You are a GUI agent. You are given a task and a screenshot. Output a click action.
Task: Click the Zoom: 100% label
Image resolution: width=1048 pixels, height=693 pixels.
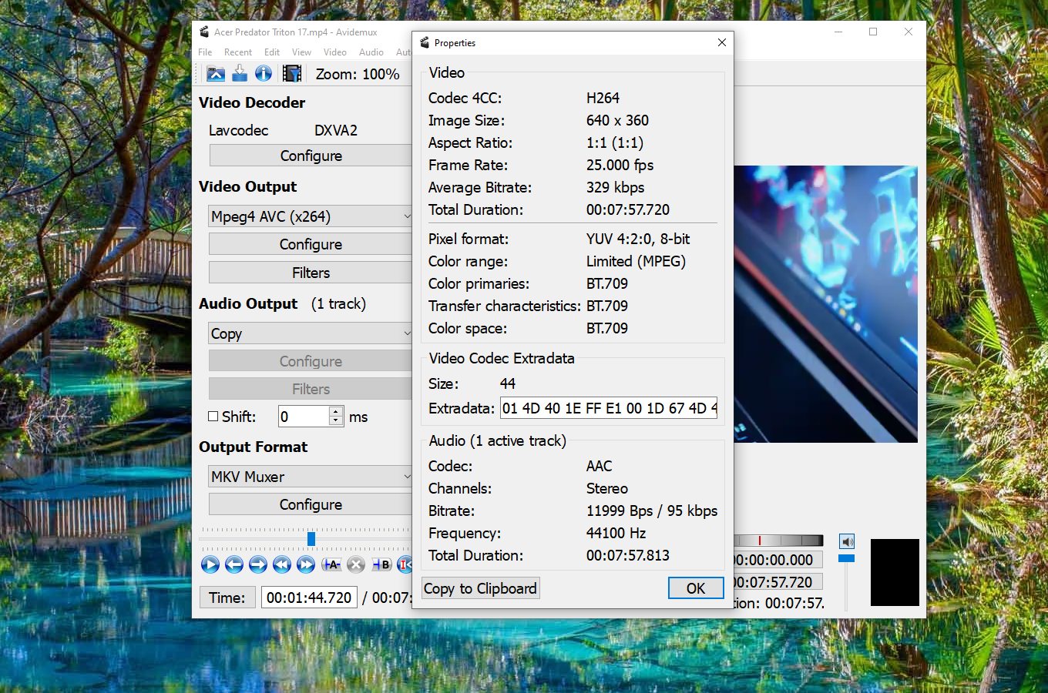pyautogui.click(x=358, y=74)
